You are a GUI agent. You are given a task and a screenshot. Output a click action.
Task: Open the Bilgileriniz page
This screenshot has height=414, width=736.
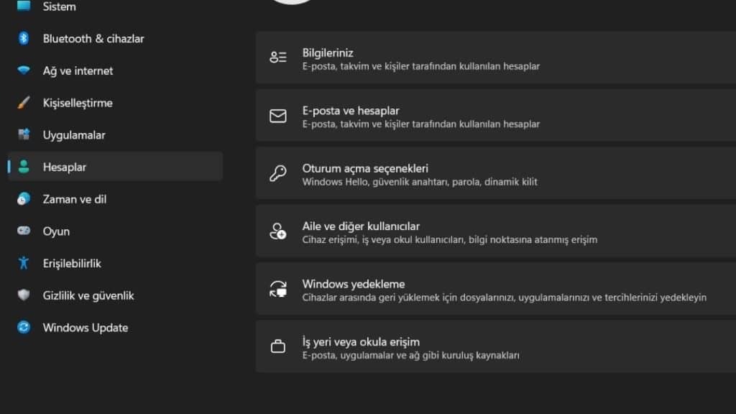[x=496, y=57]
